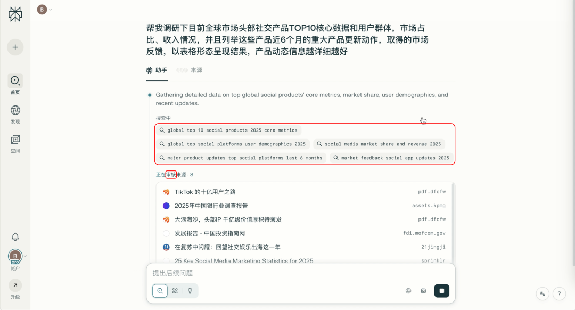Select the lightbulb labs mode toggle
Screen dimensions: 575x310
tap(190, 291)
